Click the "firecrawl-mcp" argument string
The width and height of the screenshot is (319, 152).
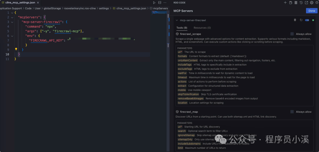(x=67, y=31)
